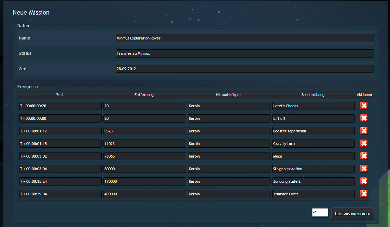Screen dimensions: 390x227
Task: Edit the time field T - 00:00:00:20
Action: click(60, 106)
